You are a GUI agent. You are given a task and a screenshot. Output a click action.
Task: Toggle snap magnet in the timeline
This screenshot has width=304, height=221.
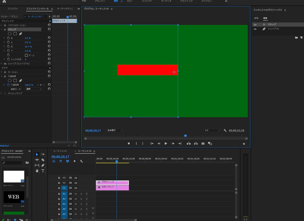[x=61, y=161]
